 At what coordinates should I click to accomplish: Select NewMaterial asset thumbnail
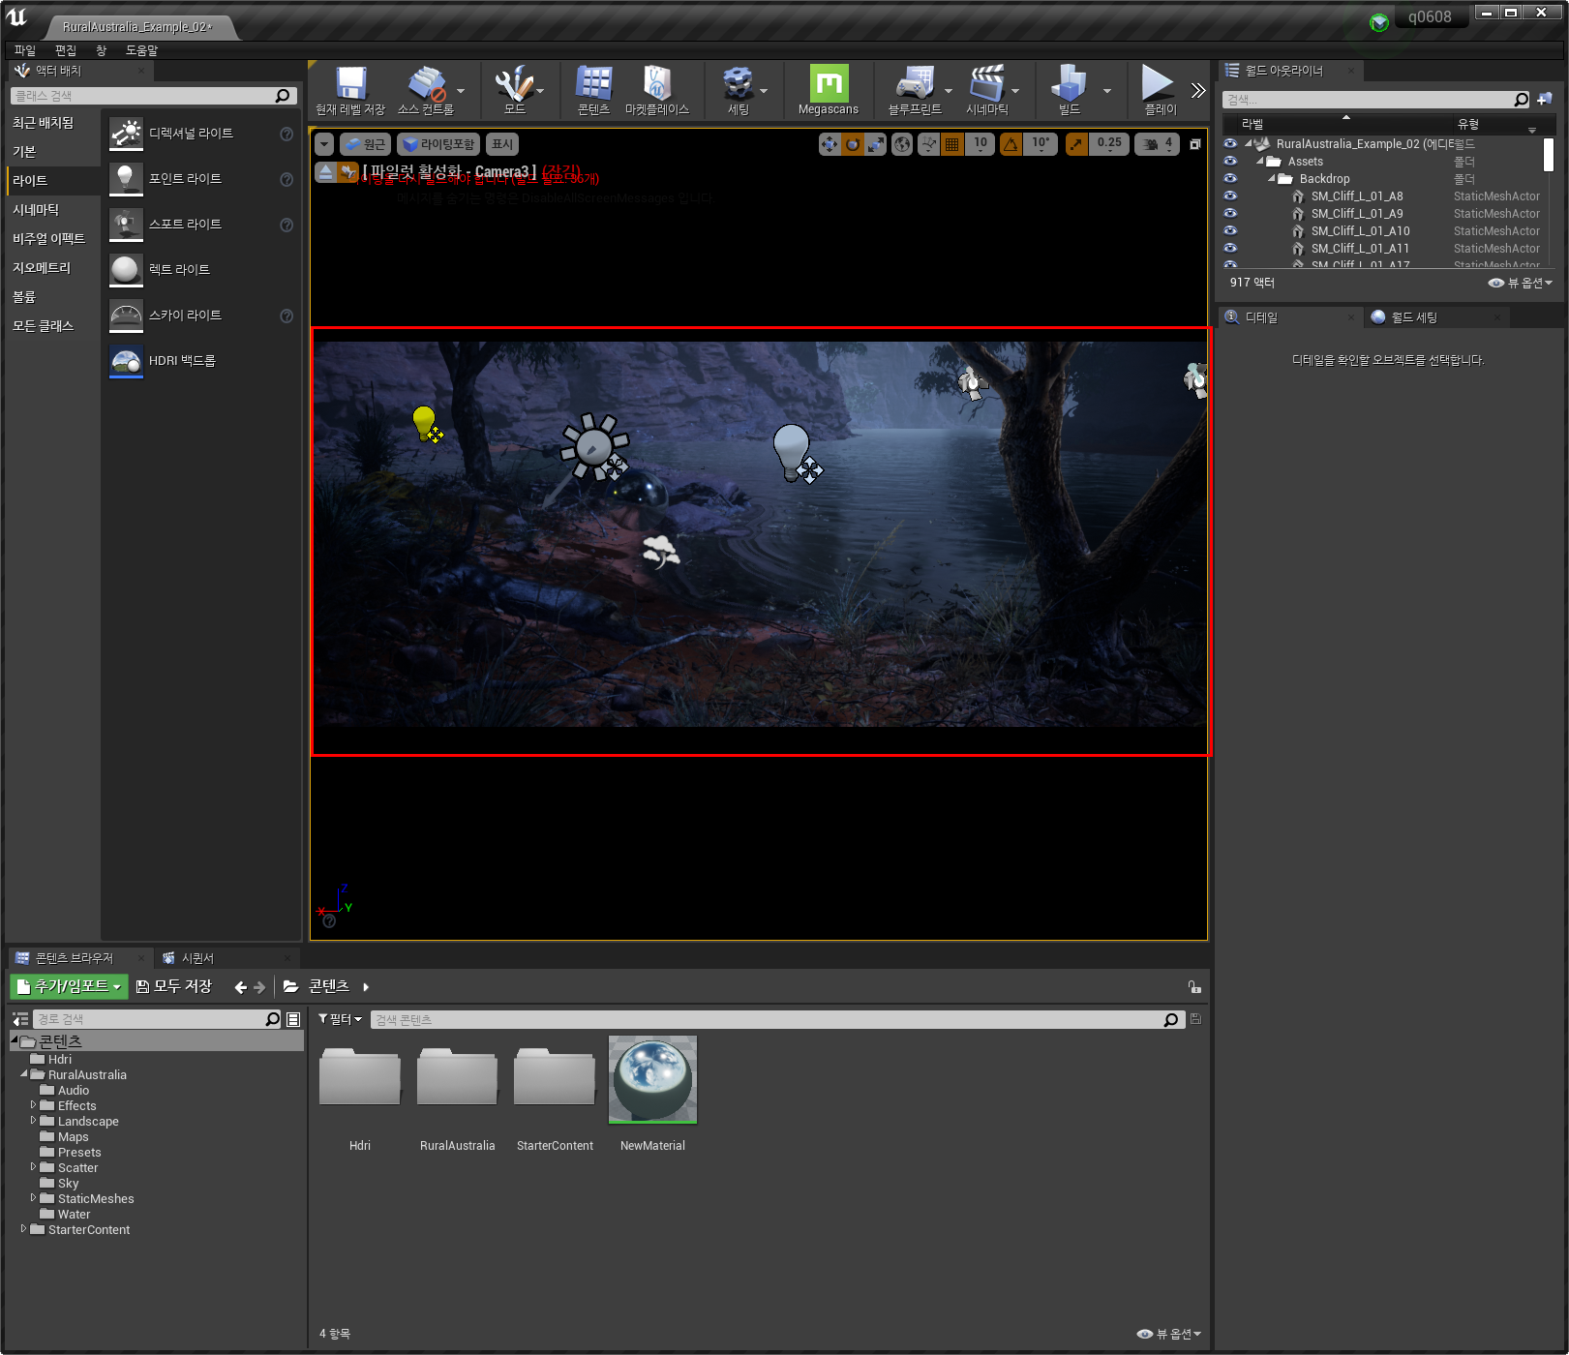(x=652, y=1080)
